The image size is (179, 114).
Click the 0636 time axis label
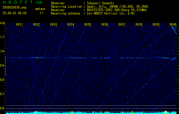pos(105,25)
